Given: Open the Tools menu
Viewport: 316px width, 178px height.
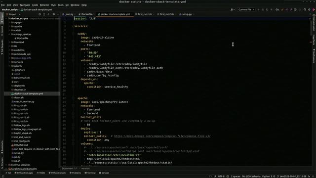Looking at the screenshot, I should coord(60,5).
